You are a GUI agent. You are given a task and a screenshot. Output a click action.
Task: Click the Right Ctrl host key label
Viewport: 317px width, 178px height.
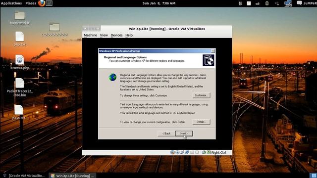click(219, 153)
